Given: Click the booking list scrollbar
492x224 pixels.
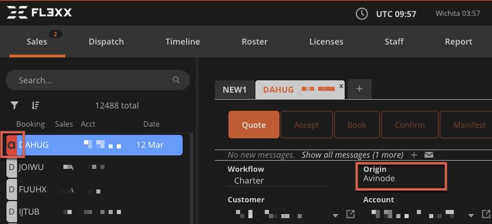Looking at the screenshot, I should (x=192, y=178).
